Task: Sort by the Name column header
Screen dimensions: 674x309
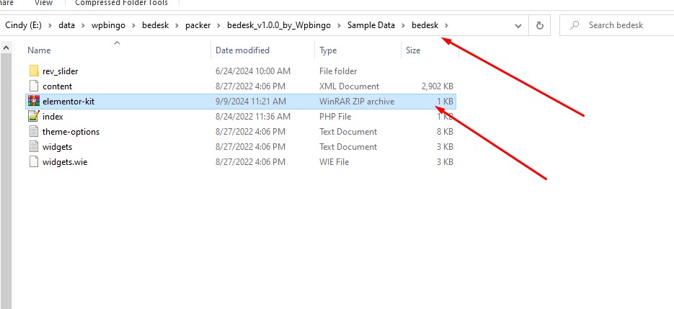Action: 39,50
